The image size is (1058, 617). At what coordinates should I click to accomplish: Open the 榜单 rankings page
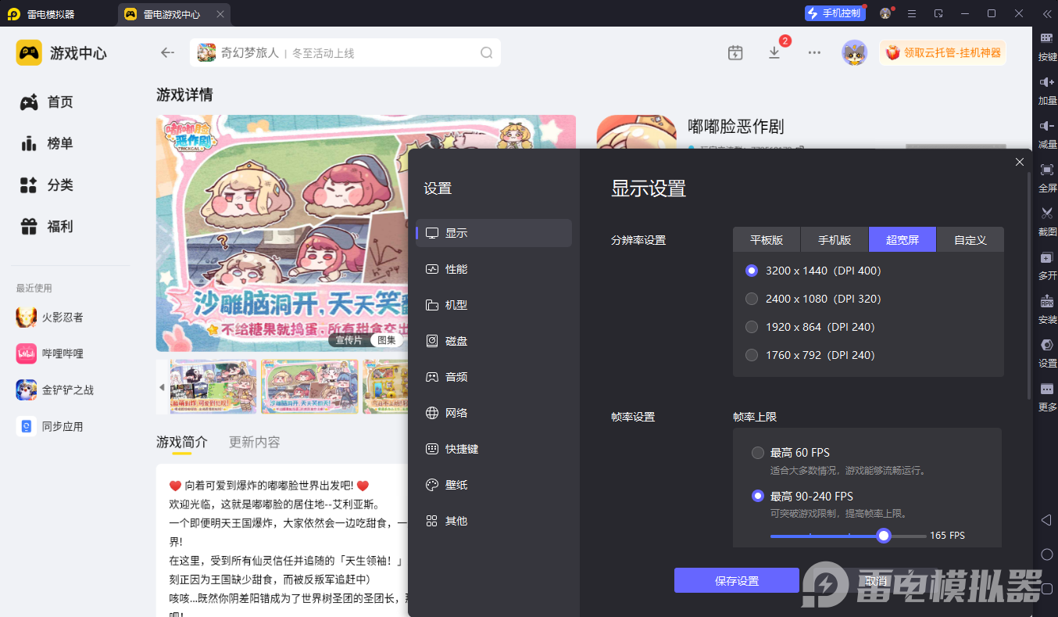(47, 144)
